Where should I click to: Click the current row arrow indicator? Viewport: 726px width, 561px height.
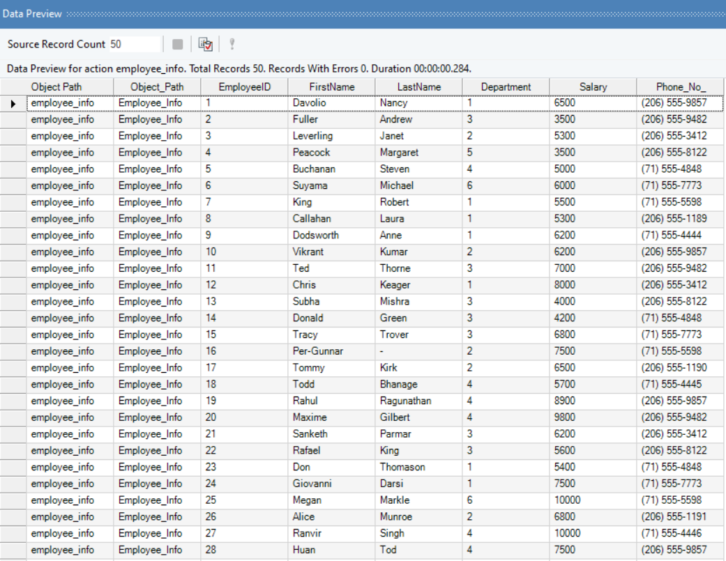13,103
